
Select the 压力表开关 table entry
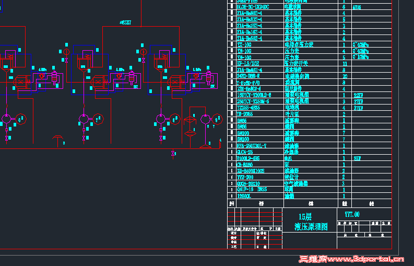[x=296, y=63]
